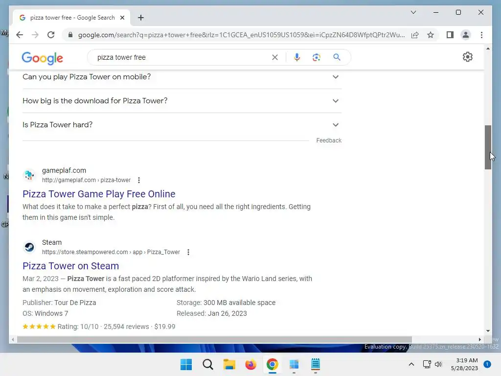Click the gameplaf.com URL breadcrumb
This screenshot has width=501, height=376.
86,180
